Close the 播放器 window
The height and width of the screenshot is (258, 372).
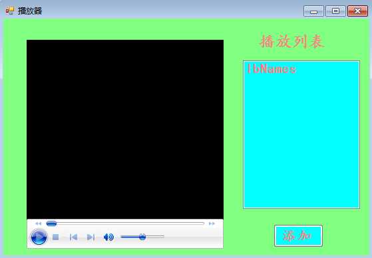pyautogui.click(x=357, y=11)
